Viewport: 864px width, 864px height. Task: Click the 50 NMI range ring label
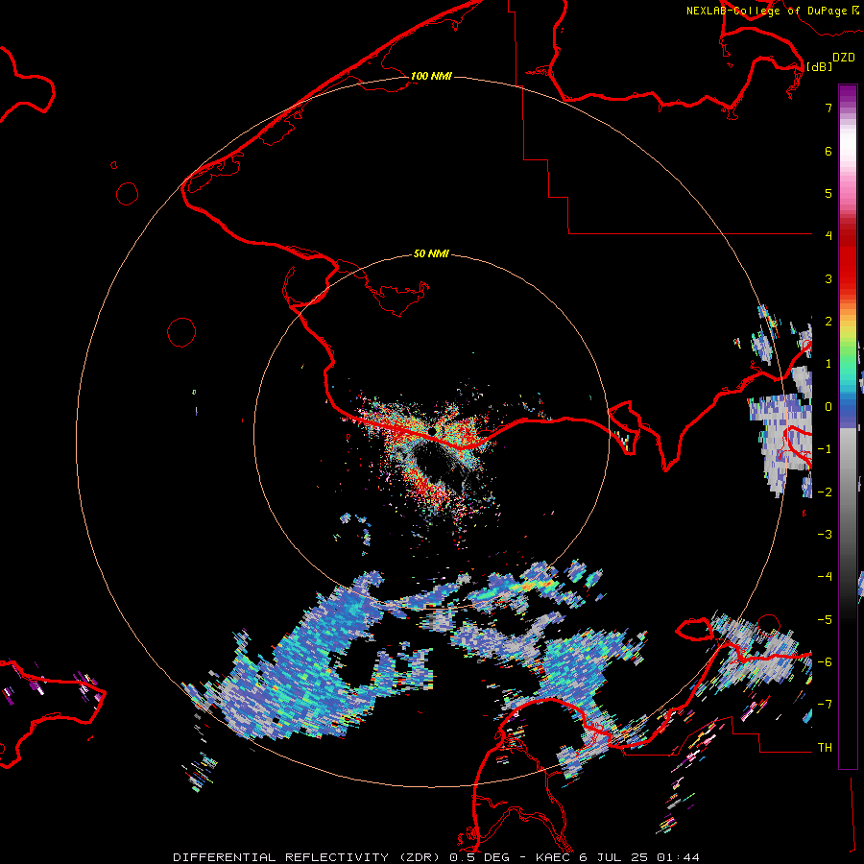click(431, 253)
